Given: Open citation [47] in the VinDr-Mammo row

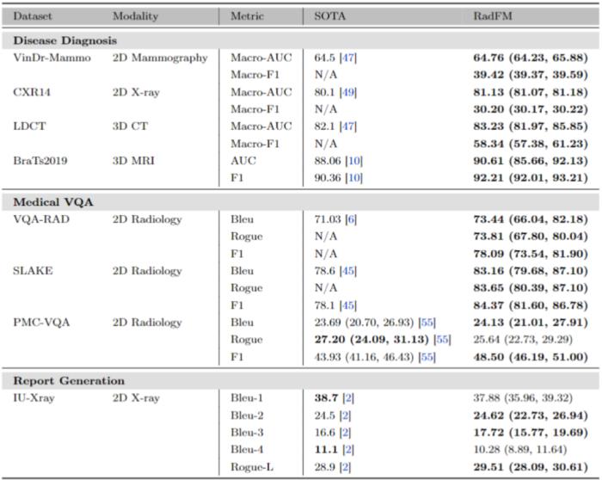Looking at the screenshot, I should (348, 58).
